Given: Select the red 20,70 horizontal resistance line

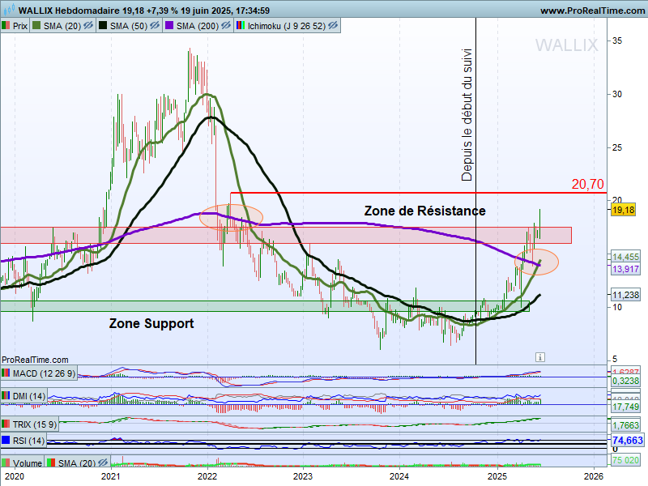Looking at the screenshot, I should pos(418,193).
